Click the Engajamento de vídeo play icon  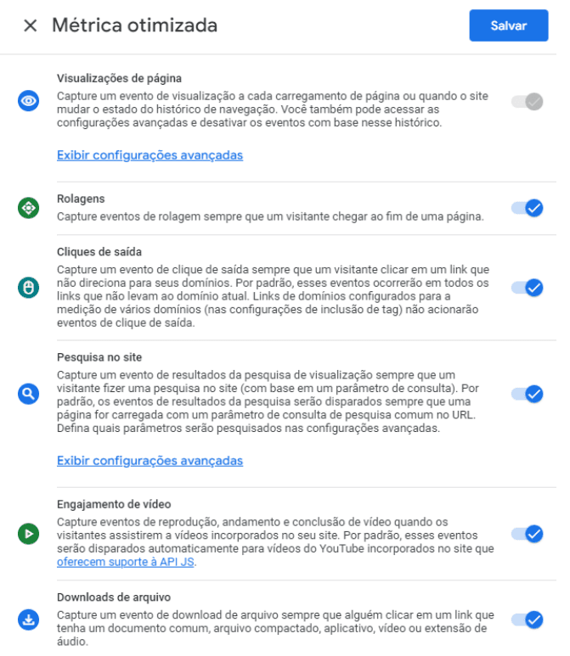[29, 534]
